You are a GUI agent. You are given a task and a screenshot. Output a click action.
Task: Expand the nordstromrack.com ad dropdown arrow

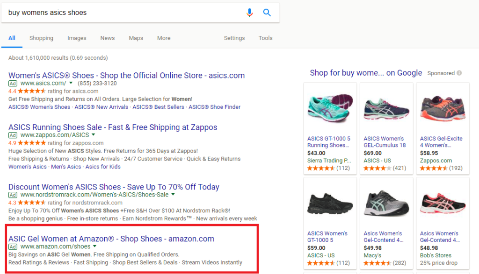click(173, 195)
